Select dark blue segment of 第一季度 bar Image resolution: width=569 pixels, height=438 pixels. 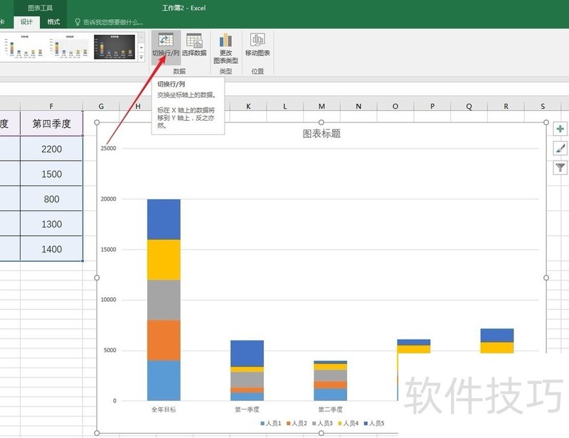(x=247, y=353)
